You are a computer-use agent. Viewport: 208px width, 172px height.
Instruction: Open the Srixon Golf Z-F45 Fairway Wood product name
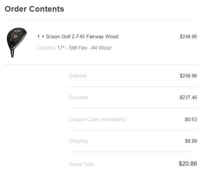point(82,37)
